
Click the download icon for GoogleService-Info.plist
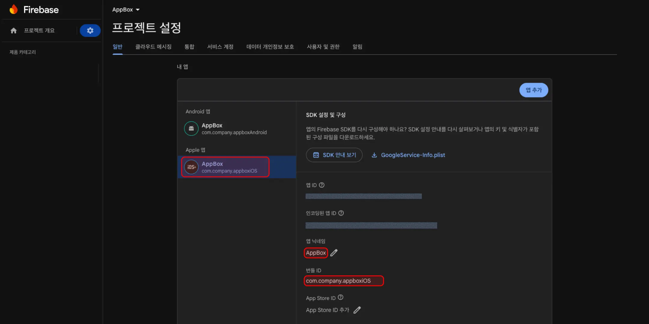pyautogui.click(x=374, y=155)
